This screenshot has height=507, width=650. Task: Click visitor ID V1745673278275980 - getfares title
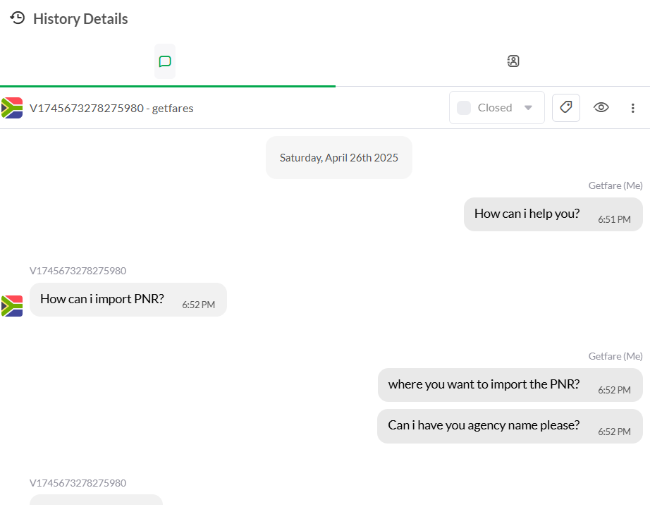tap(111, 108)
